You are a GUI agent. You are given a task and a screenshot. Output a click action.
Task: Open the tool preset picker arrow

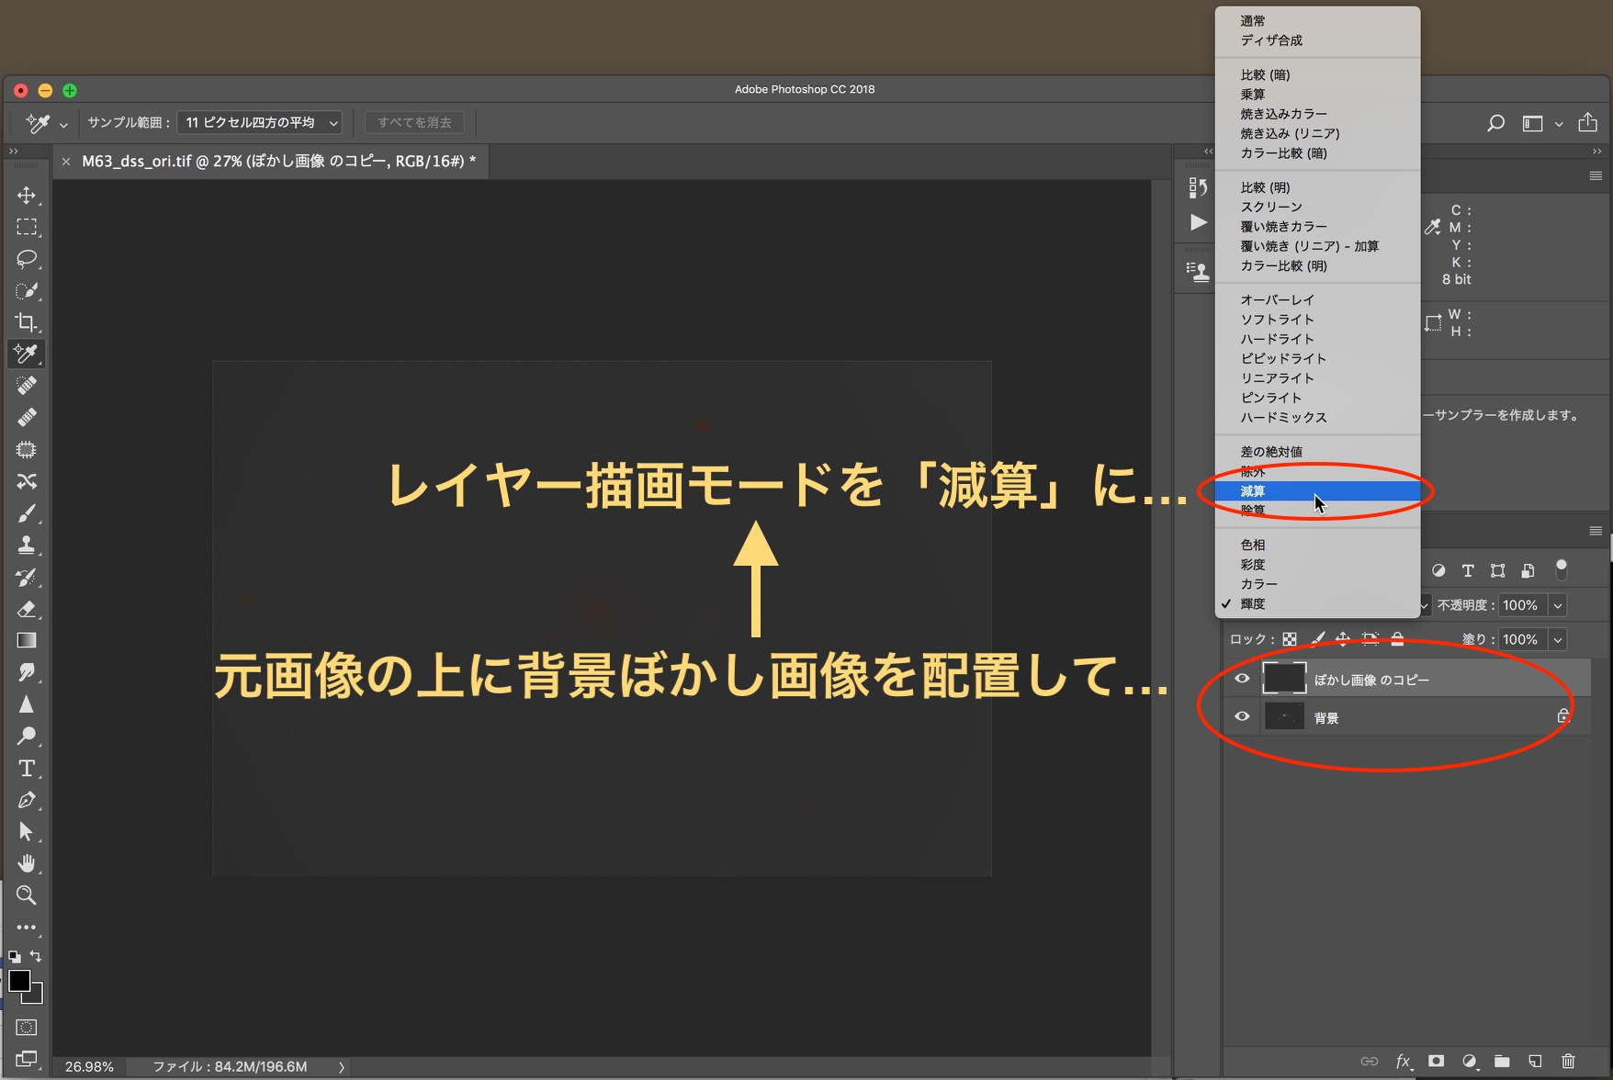pyautogui.click(x=63, y=123)
